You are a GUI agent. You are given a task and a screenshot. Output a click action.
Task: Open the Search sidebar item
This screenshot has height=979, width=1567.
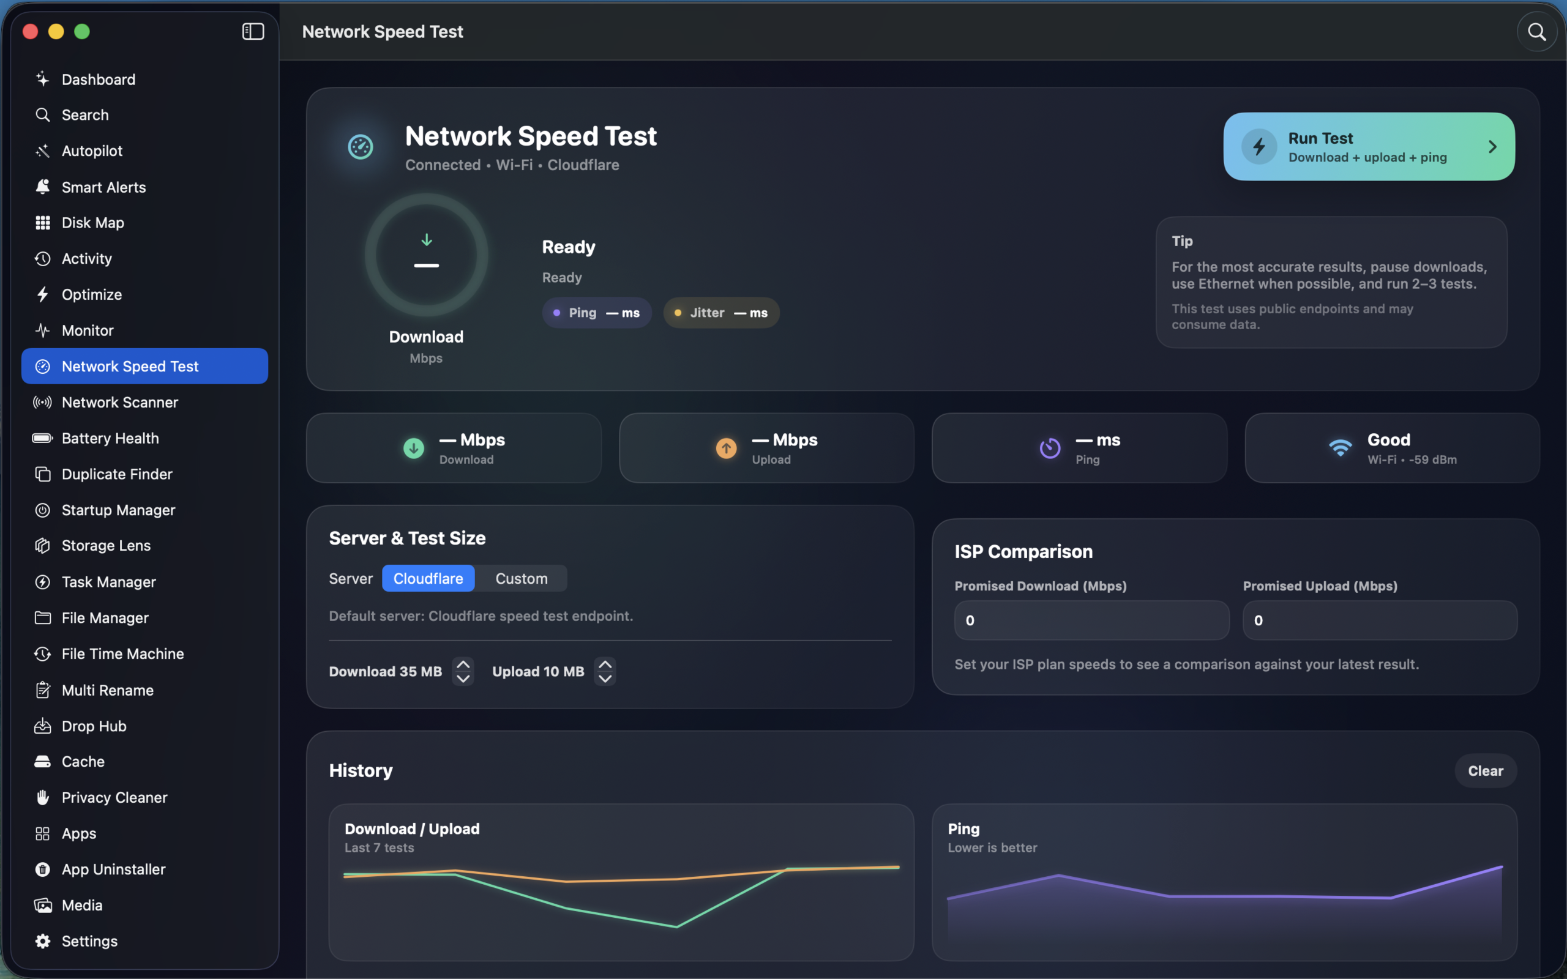[x=144, y=115]
